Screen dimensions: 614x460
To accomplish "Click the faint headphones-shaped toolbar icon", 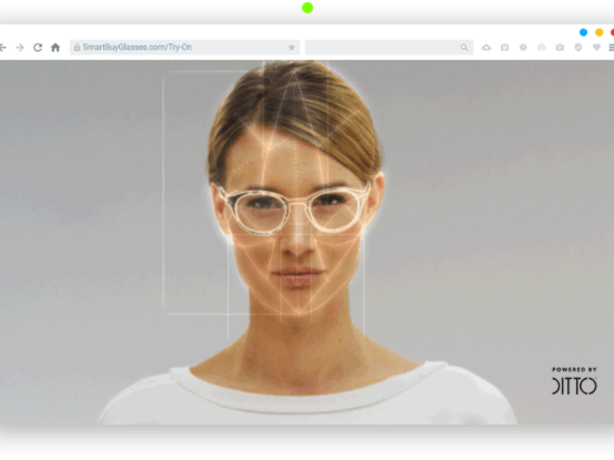I will pos(541,48).
